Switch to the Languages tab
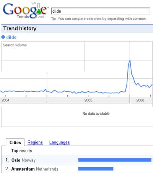 pos(60,142)
